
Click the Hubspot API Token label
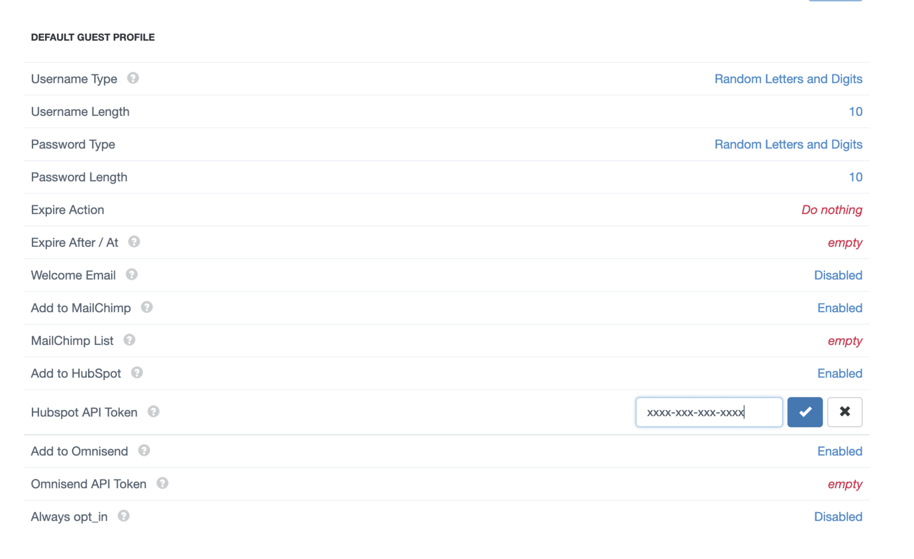(x=84, y=412)
